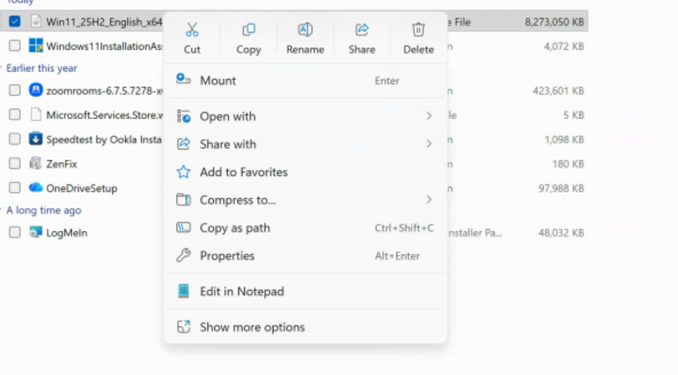The height and width of the screenshot is (375, 678).
Task: Expand the Compress to submenu arrow
Action: tap(429, 200)
